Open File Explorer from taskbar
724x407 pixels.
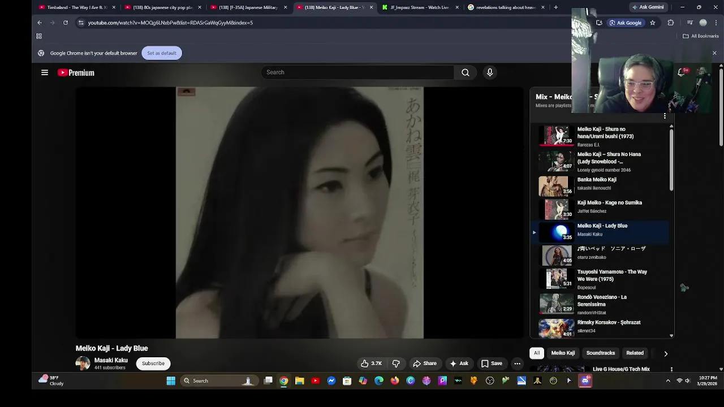tap(300, 380)
